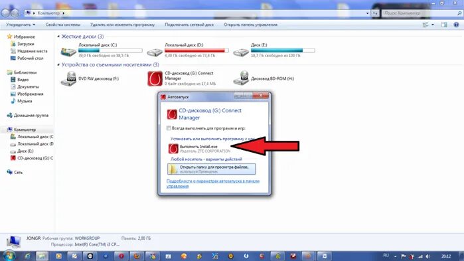Open folder to view files option
This screenshot has height=261, width=464.
point(212,169)
